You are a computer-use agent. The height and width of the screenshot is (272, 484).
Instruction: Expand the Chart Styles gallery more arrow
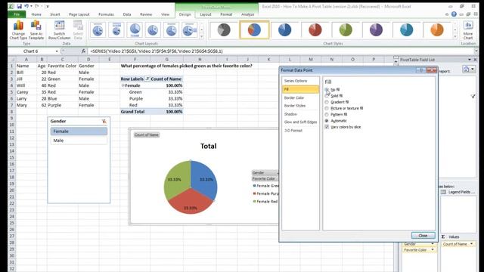(455, 37)
